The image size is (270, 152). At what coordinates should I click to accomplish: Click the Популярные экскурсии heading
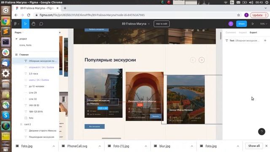(110, 60)
